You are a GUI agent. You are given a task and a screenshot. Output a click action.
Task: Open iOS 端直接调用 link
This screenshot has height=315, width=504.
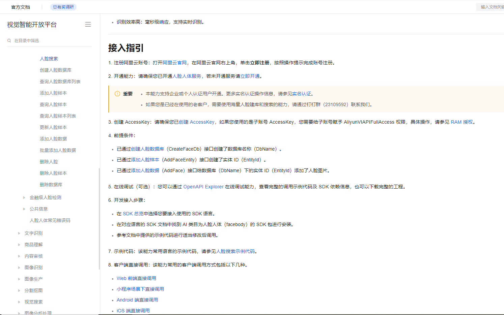pyautogui.click(x=133, y=311)
